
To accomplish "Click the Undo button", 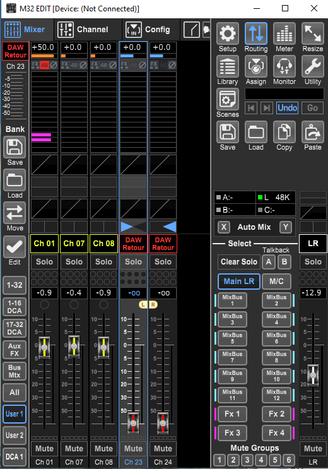I will 288,108.
